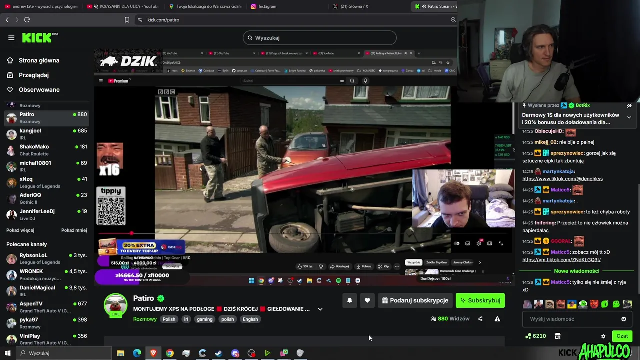This screenshot has height=360, width=640.
Task: Select the English tag
Action: (x=250, y=319)
